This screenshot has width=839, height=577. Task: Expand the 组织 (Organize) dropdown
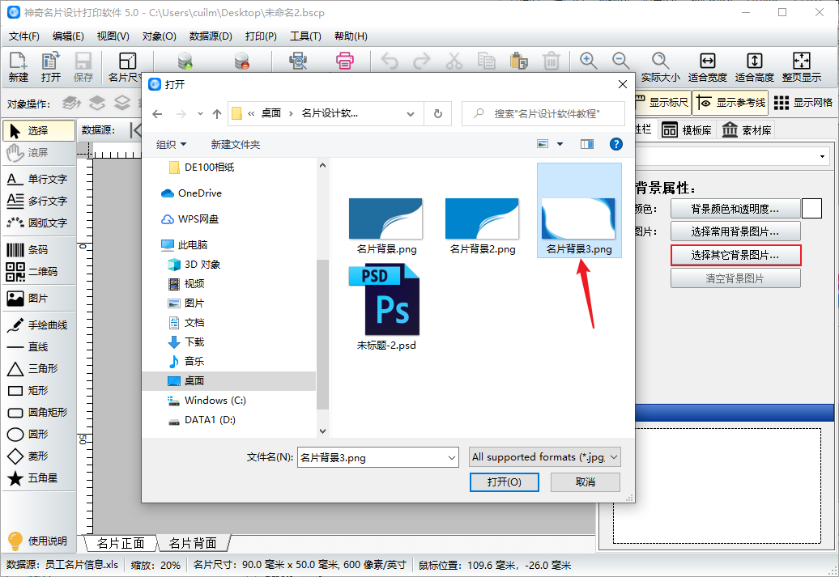[x=171, y=144]
